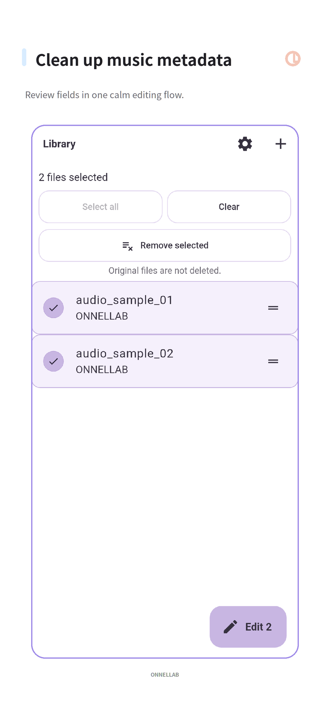Click the ONNELLAB artist under audio_sample_01
The height and width of the screenshot is (714, 330).
pyautogui.click(x=102, y=316)
